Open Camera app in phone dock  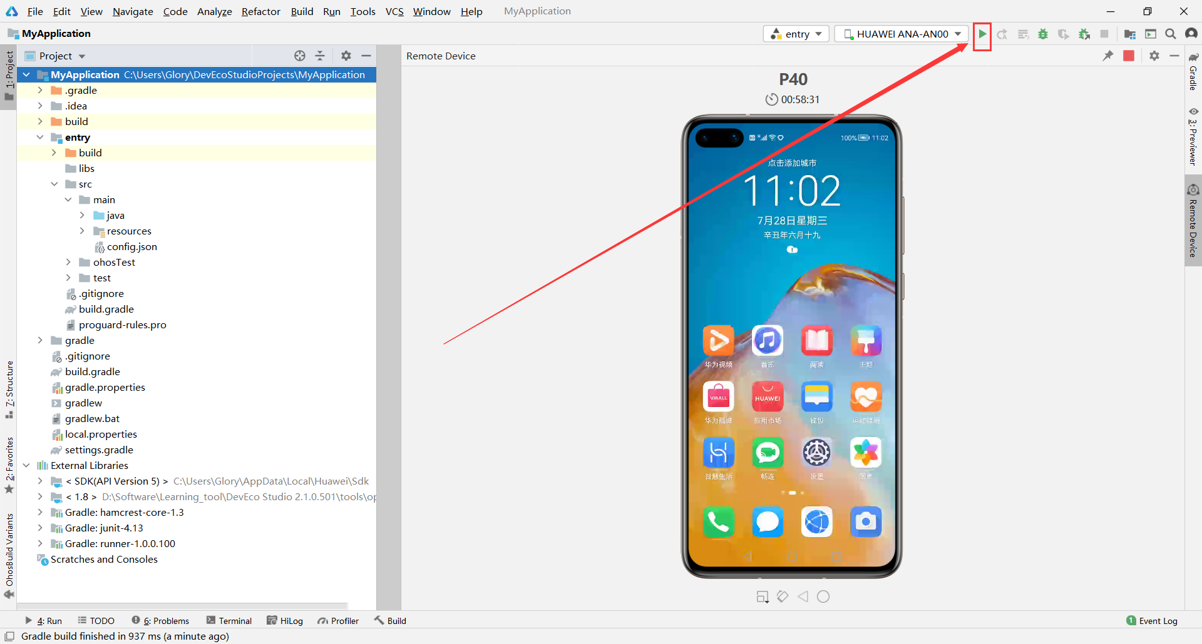(x=866, y=521)
